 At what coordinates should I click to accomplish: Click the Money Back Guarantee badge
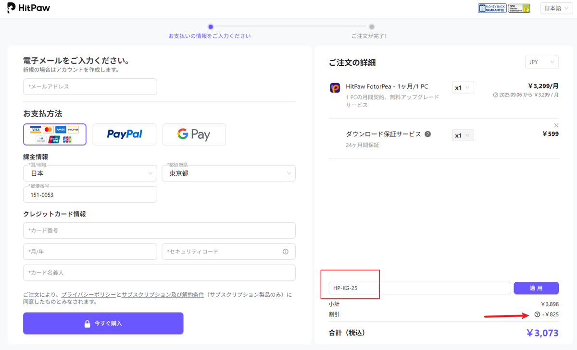coord(492,8)
